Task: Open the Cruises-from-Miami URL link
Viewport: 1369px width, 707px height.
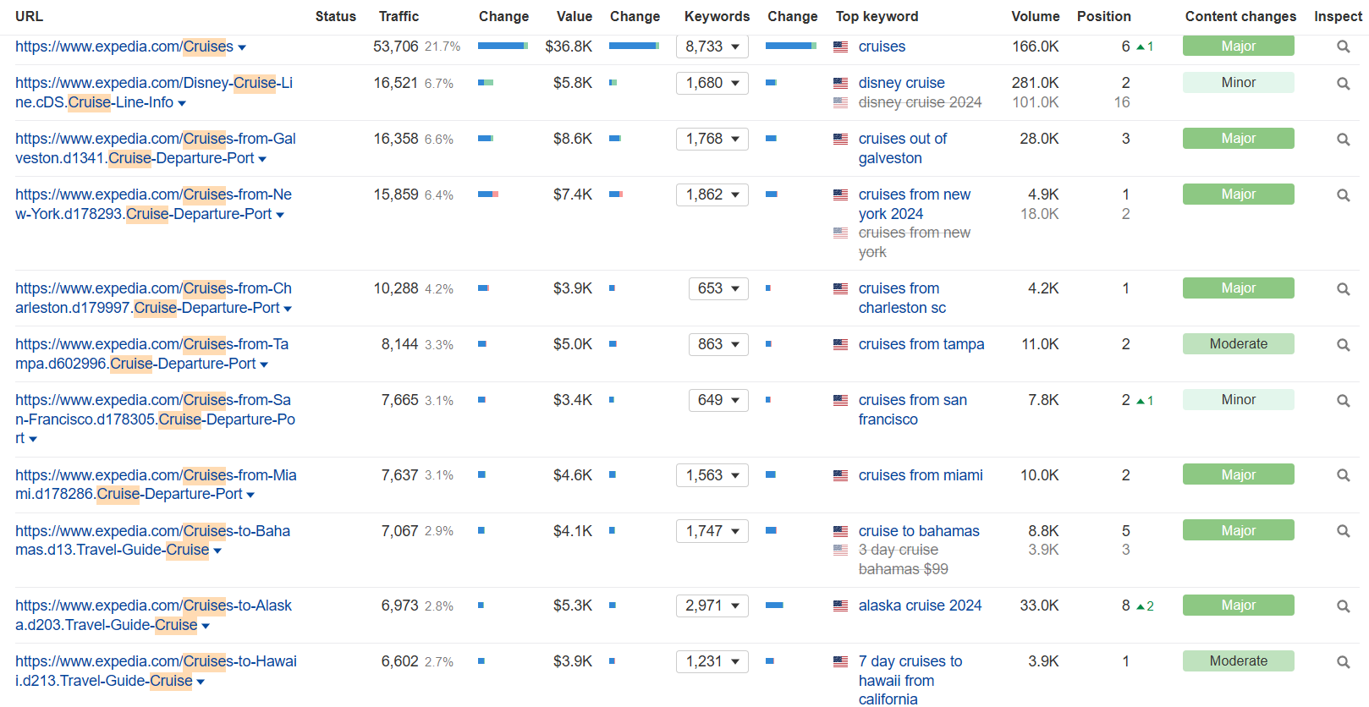Action: [156, 485]
